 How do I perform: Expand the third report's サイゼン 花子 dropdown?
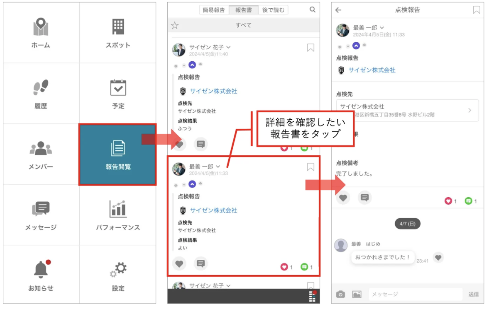[229, 286]
